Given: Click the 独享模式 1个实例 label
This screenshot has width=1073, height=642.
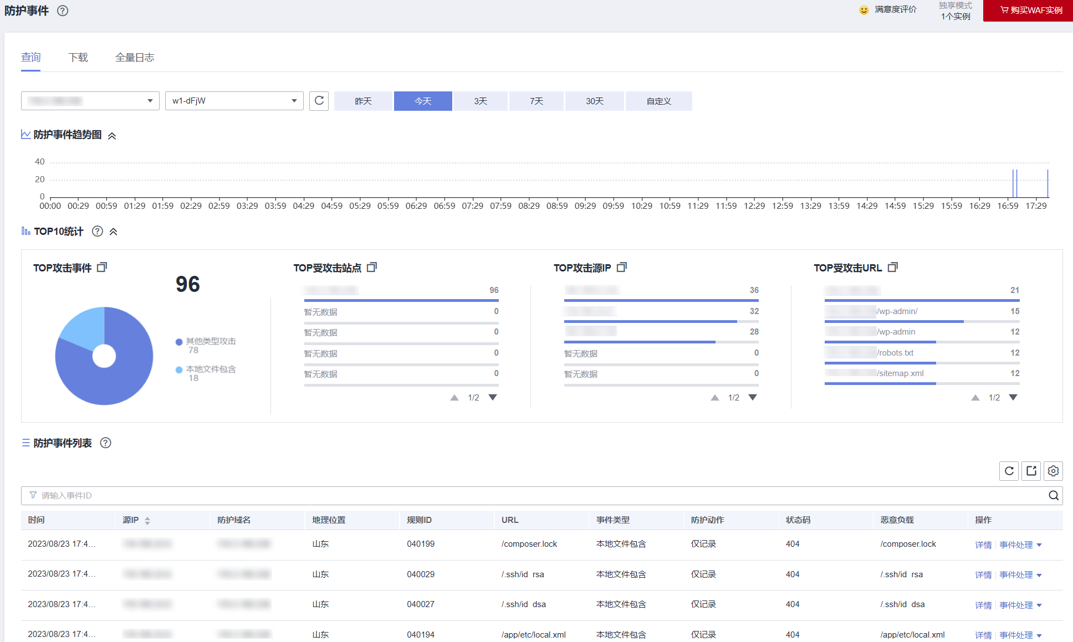Looking at the screenshot, I should click(x=956, y=11).
